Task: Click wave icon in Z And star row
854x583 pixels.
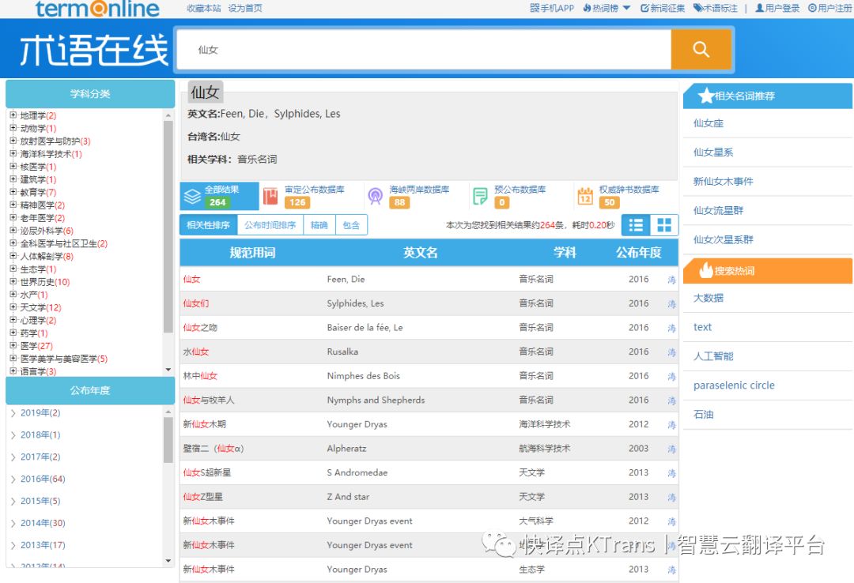Action: pyautogui.click(x=671, y=497)
